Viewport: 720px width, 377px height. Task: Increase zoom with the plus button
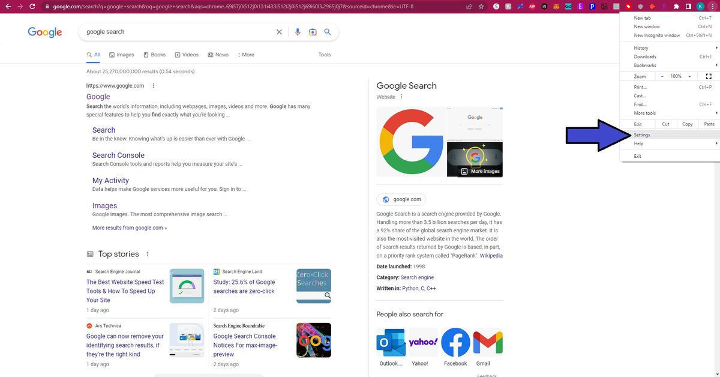[689, 76]
